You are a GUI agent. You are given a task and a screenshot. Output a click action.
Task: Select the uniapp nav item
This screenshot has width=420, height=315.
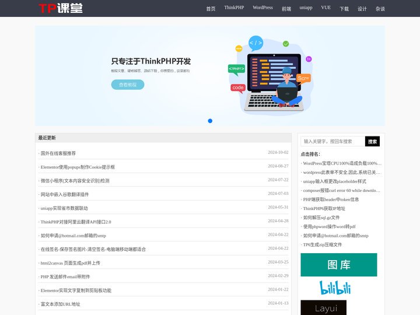tap(306, 8)
